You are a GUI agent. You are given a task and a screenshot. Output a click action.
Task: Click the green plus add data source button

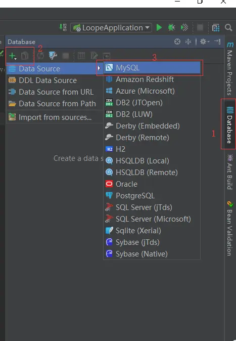[13, 56]
